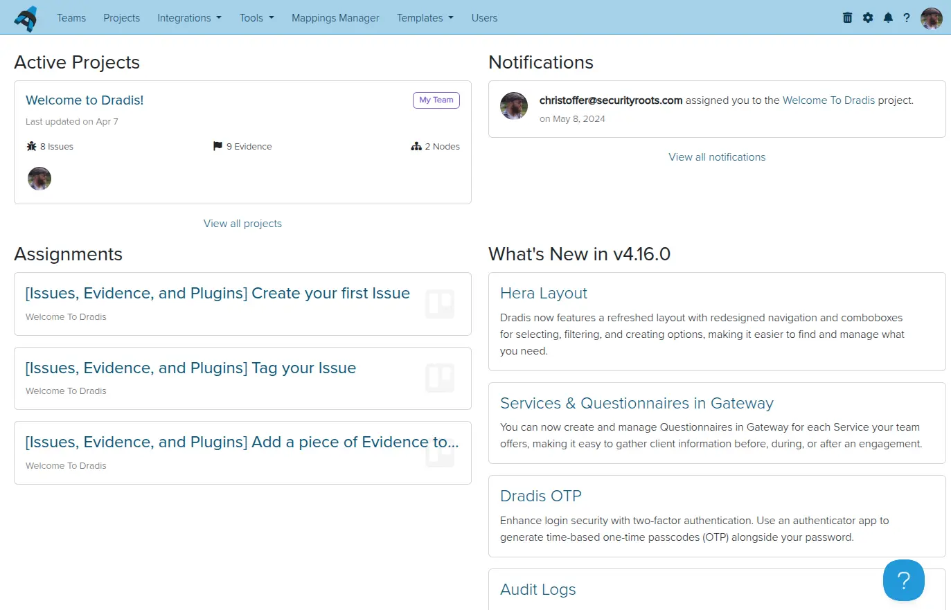
Task: Open Services & Questionnaires in Gateway announcement
Action: coord(637,404)
